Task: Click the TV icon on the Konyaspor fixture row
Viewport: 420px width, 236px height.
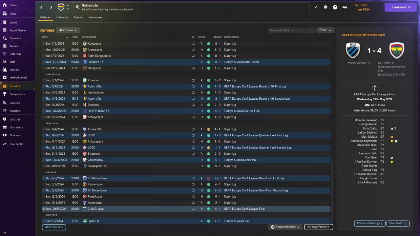Action: 193,44
